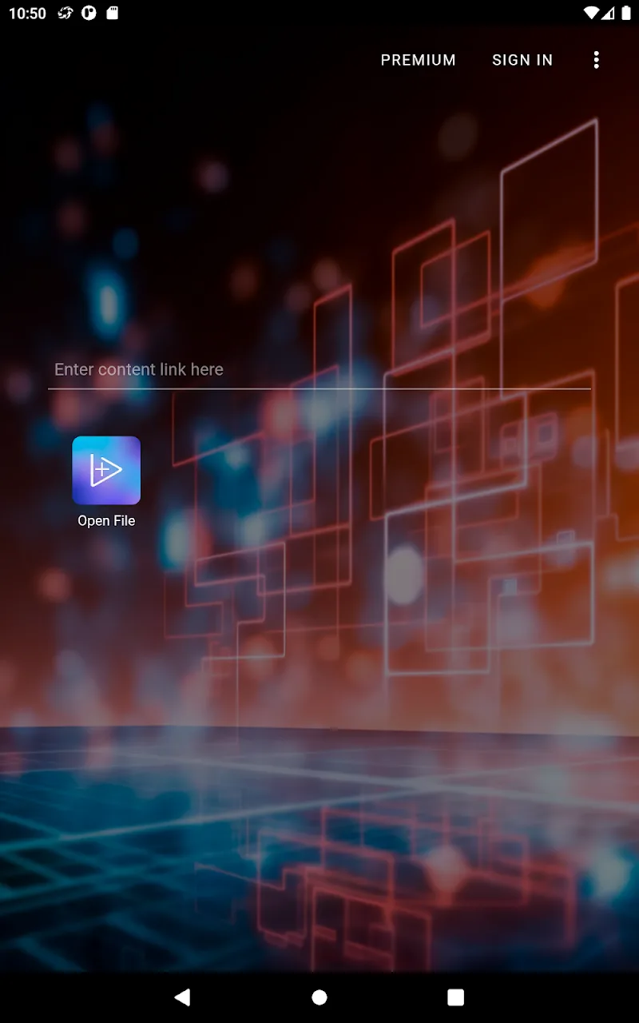Tap the Wi-Fi signal icon

pos(591,14)
